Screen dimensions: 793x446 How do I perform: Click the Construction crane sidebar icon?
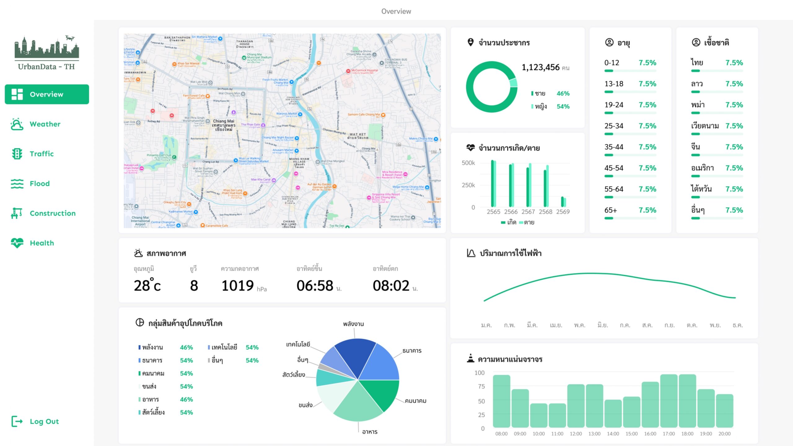pos(17,213)
